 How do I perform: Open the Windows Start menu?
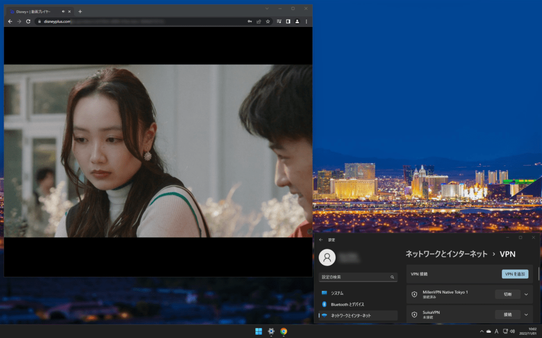(x=258, y=331)
